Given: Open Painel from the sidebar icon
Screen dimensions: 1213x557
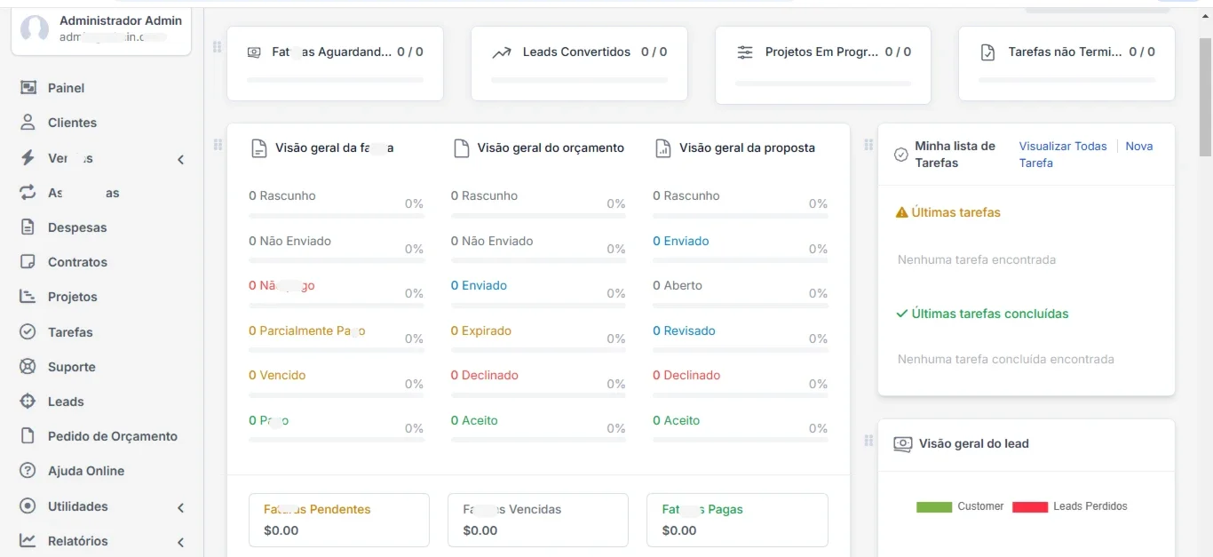Looking at the screenshot, I should [x=28, y=88].
